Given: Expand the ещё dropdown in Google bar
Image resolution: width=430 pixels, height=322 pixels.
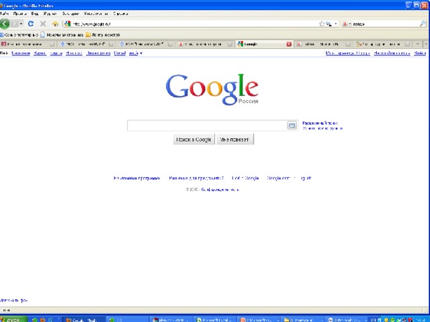Looking at the screenshot, I should point(136,53).
